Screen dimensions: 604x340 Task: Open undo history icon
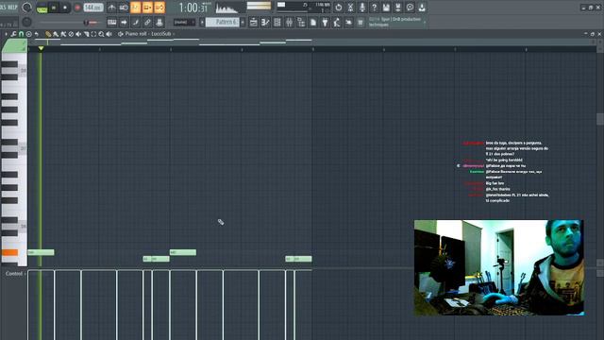(338, 8)
